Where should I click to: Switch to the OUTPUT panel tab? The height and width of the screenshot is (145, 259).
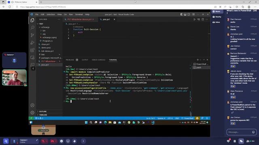pos(85,60)
